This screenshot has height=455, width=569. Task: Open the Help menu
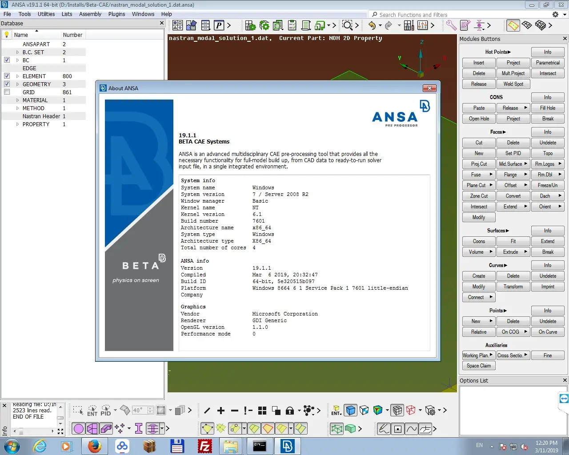167,14
